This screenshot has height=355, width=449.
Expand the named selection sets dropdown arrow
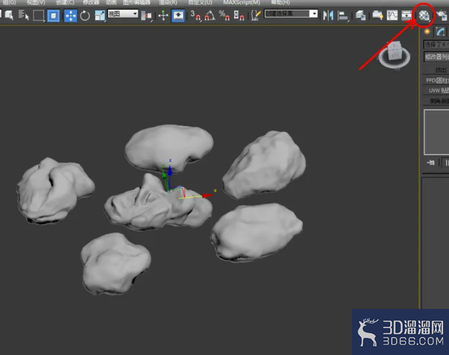(314, 14)
